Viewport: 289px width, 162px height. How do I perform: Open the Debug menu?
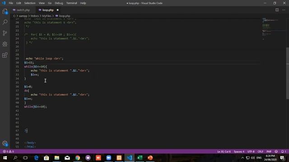click(x=59, y=3)
